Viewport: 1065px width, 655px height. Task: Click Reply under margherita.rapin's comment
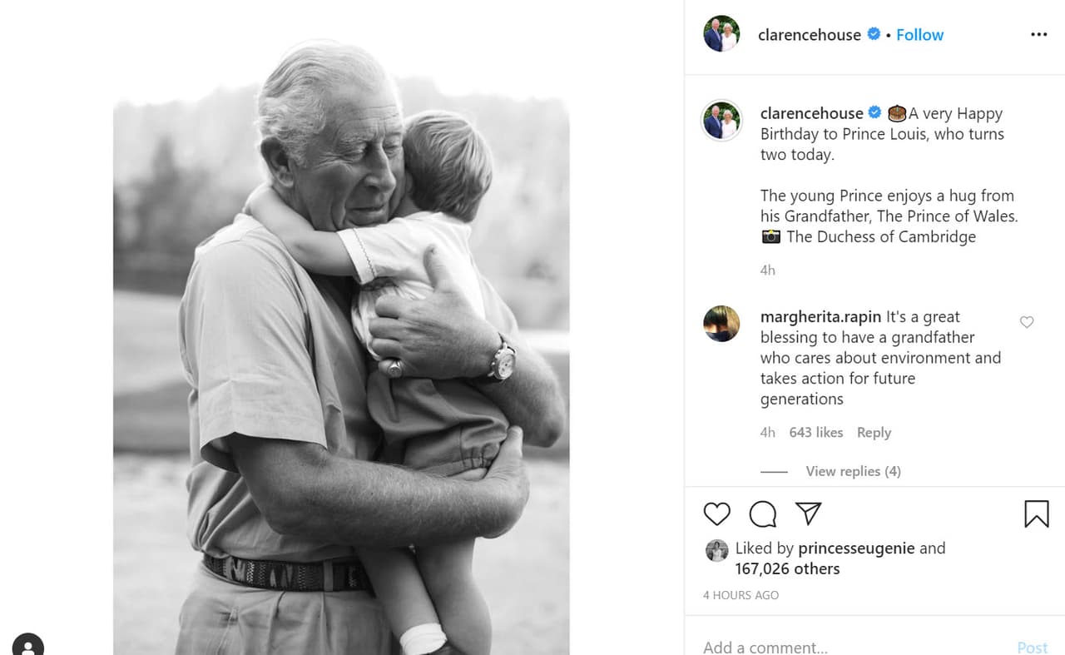coord(874,432)
